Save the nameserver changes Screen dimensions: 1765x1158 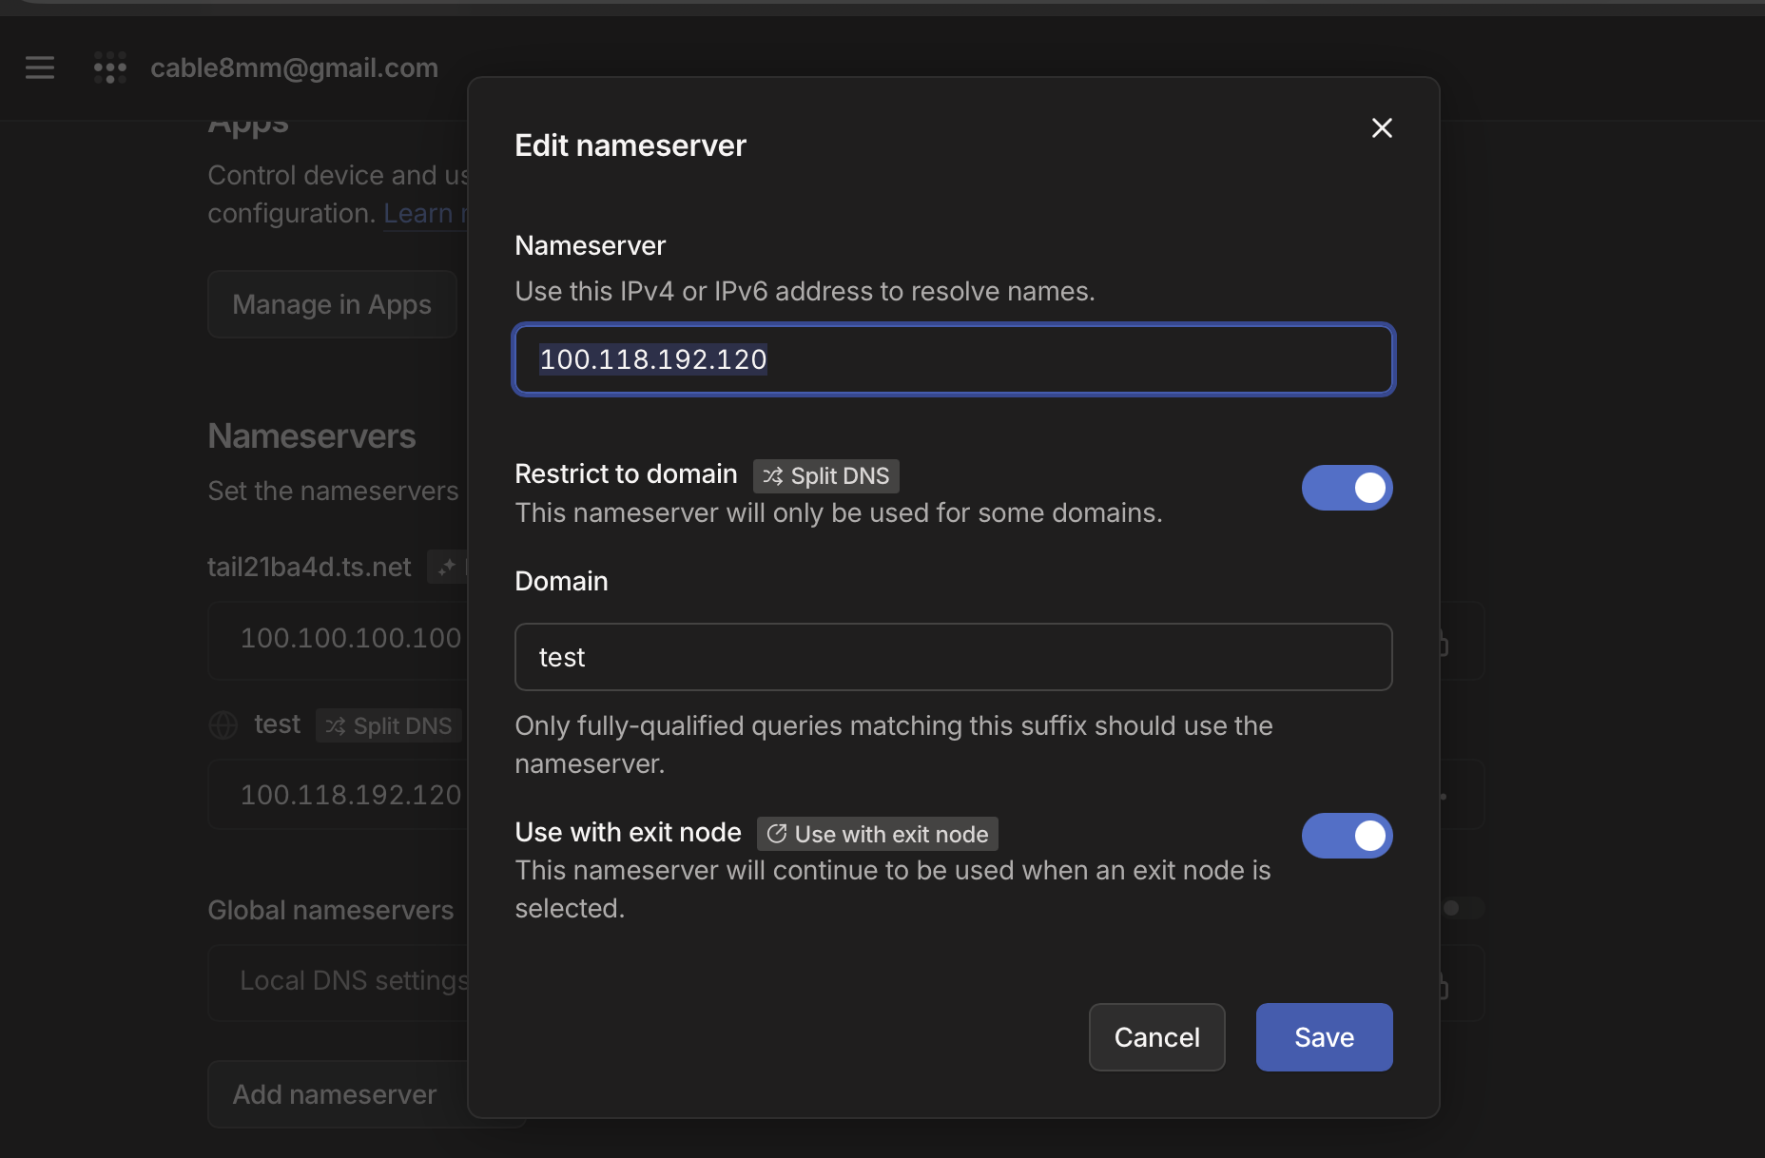(x=1324, y=1037)
